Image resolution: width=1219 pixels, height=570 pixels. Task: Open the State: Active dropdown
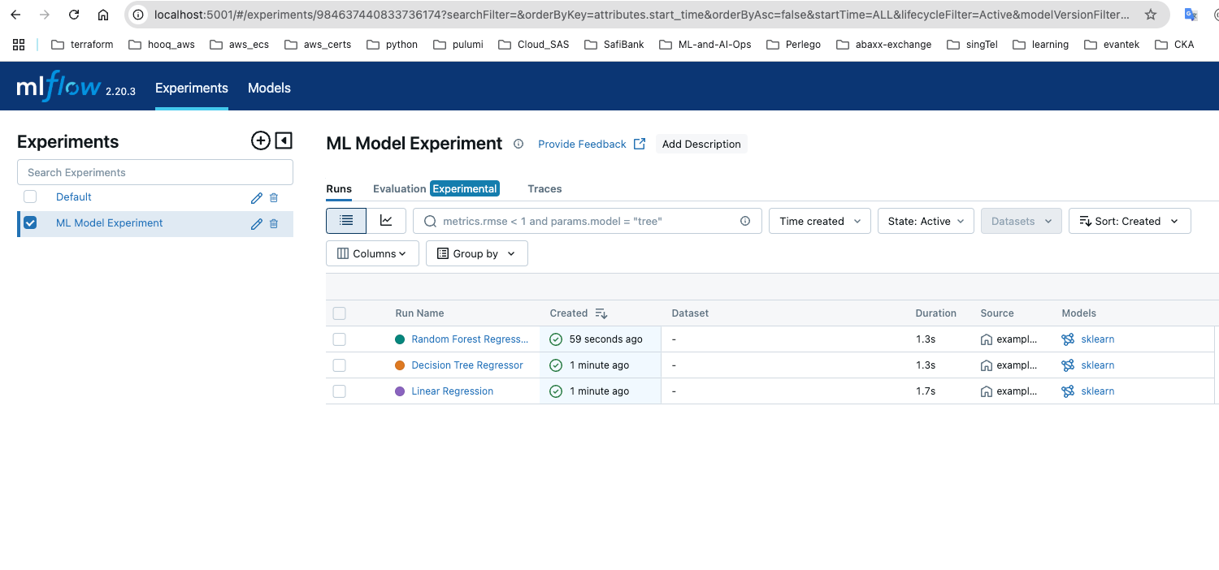click(926, 221)
